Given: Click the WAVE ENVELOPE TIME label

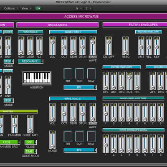Looking at the screenshot, I should tap(133, 99).
